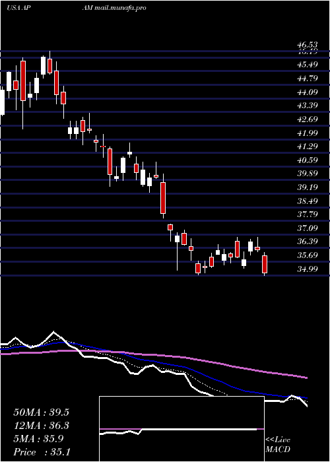Click the 44.79 price axis label
This screenshot has height=462, width=330.
[308, 78]
